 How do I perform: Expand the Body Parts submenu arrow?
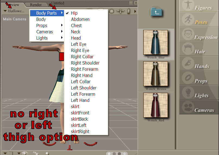click(x=62, y=13)
